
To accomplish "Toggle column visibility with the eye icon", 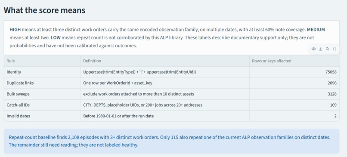I will coord(313,49).
